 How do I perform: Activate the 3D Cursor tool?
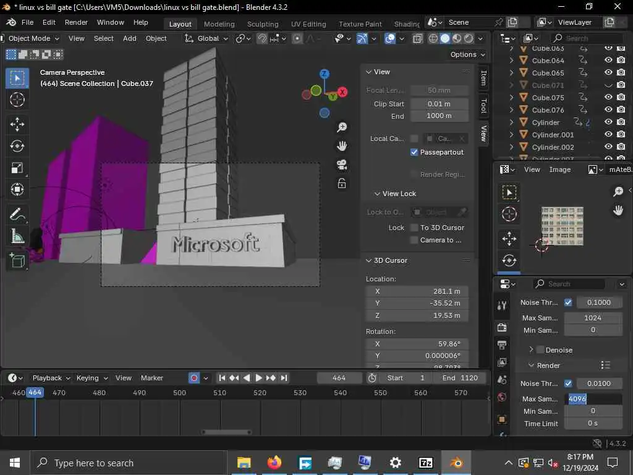(x=17, y=100)
